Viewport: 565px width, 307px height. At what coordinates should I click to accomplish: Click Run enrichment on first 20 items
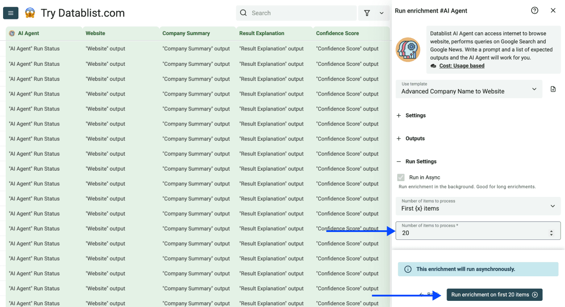494,295
